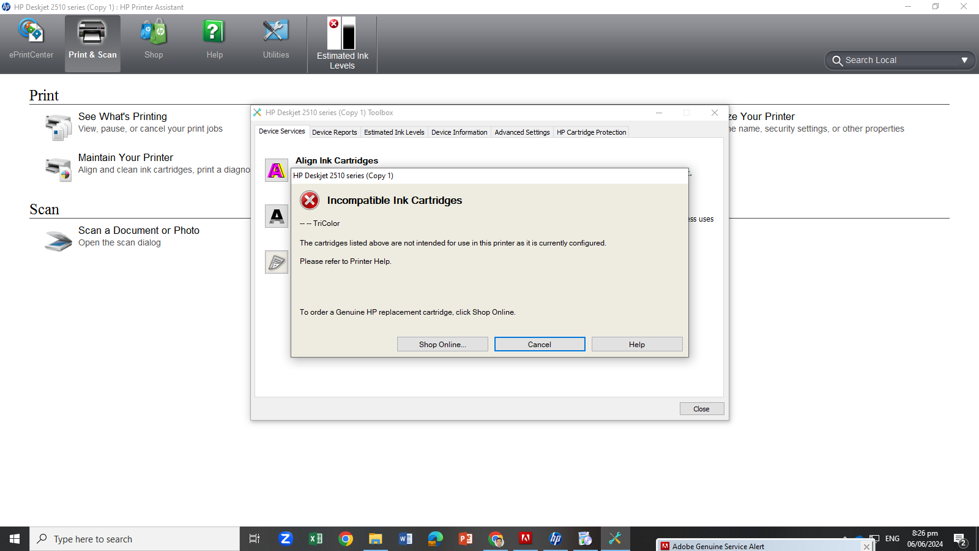Viewport: 979px width, 551px height.
Task: Open PowerPoint from the taskbar
Action: [466, 539]
